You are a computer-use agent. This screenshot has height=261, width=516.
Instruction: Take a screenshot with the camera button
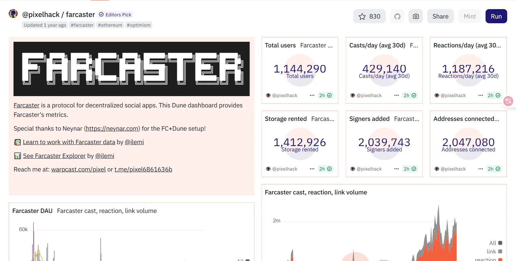pos(416,16)
